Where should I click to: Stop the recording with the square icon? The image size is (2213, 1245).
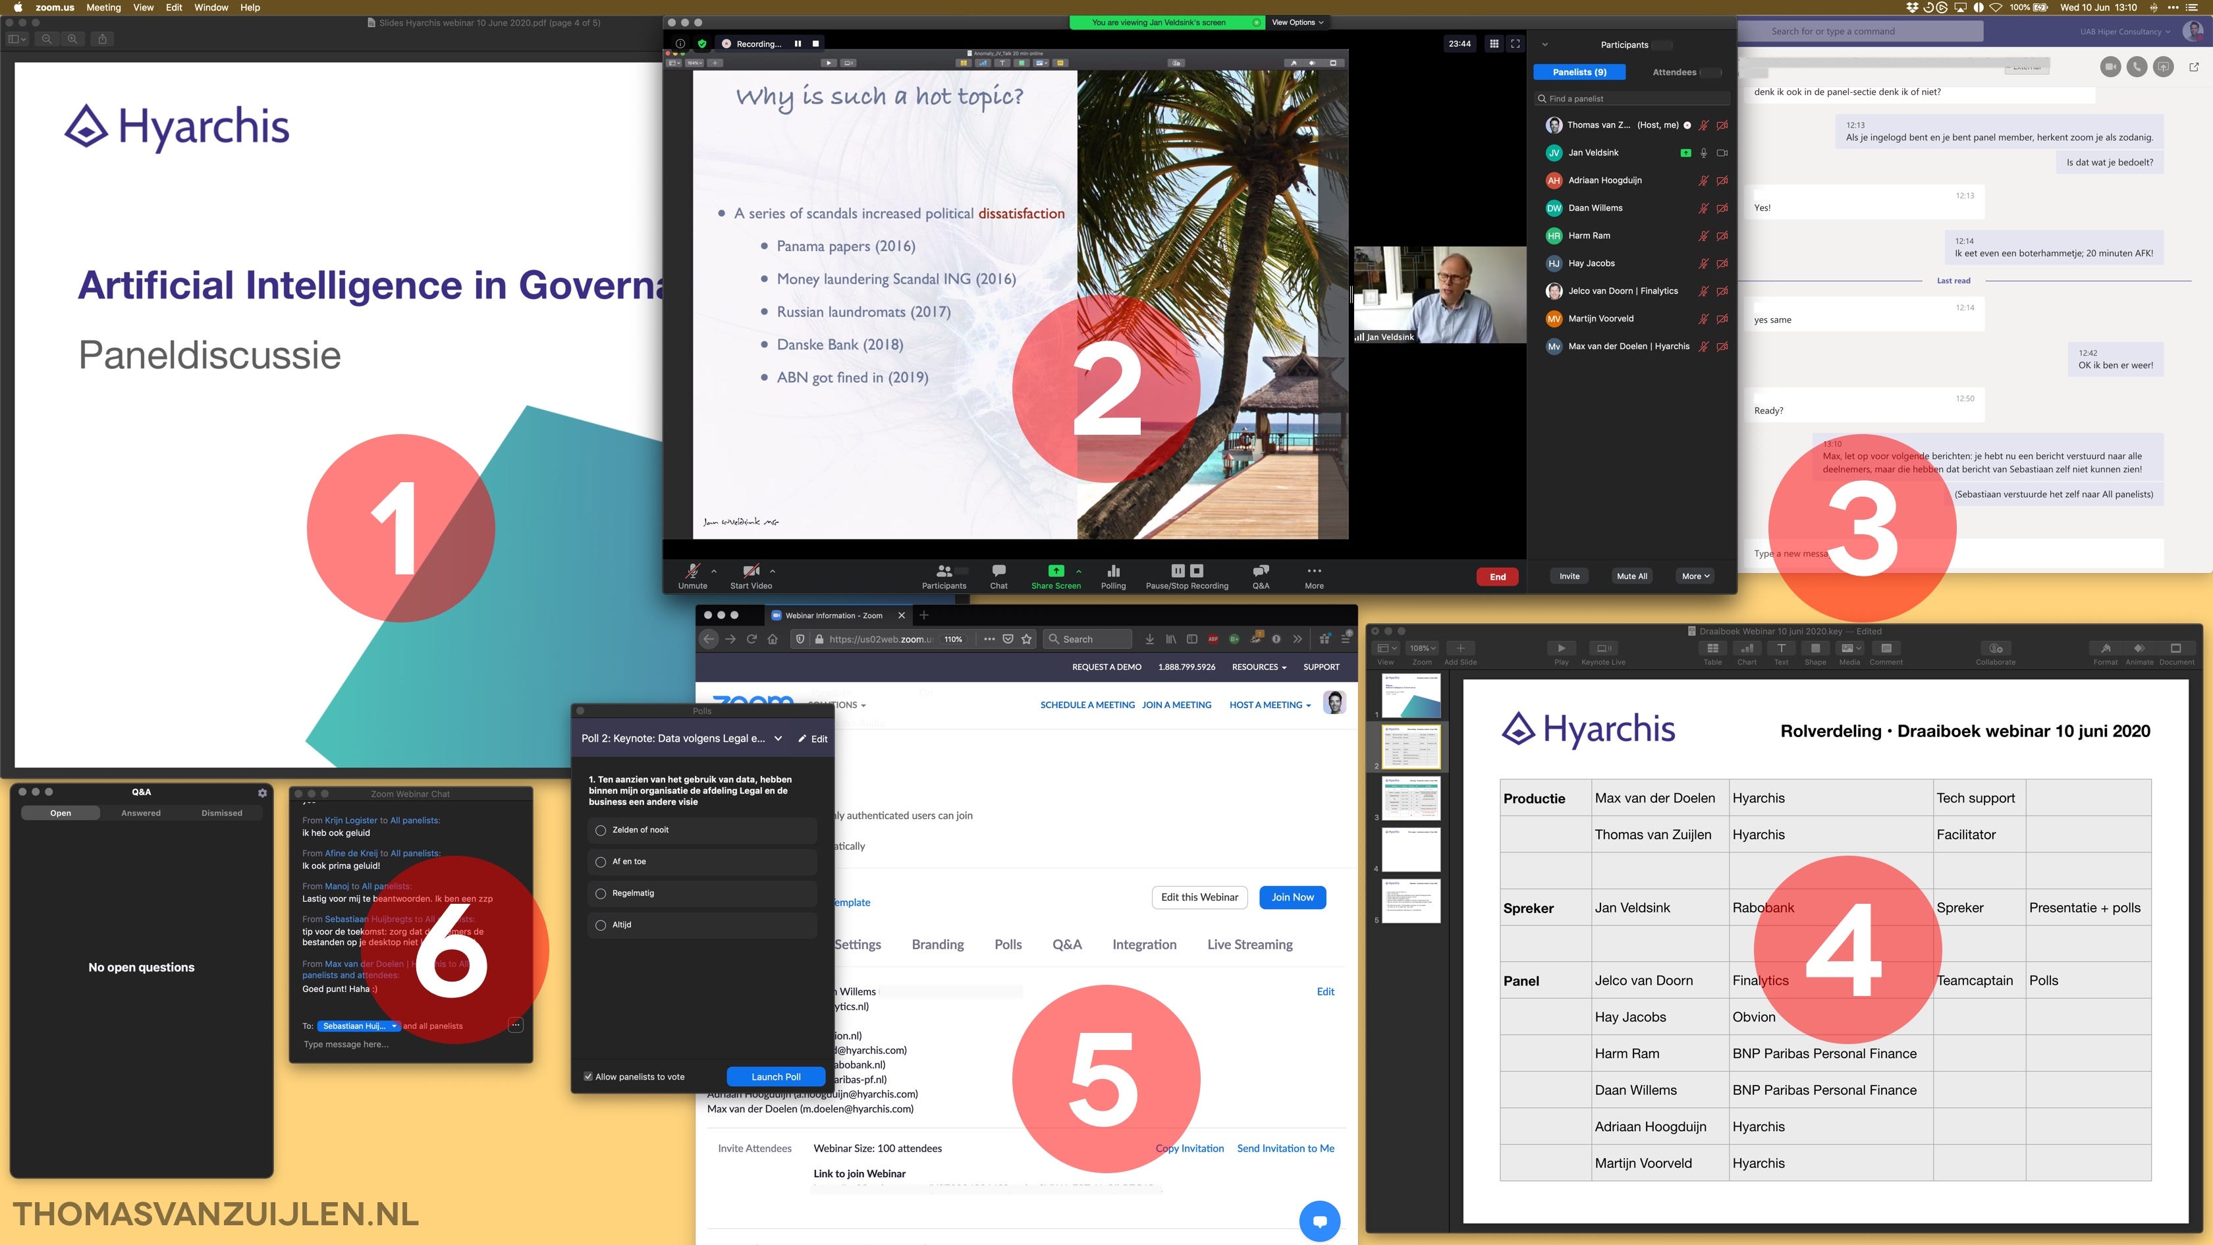pyautogui.click(x=816, y=44)
